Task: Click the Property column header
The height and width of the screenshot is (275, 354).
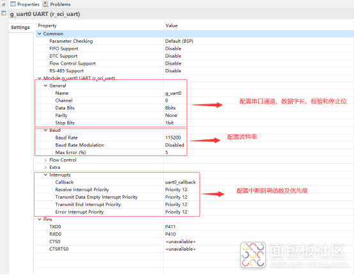Action: (47, 26)
